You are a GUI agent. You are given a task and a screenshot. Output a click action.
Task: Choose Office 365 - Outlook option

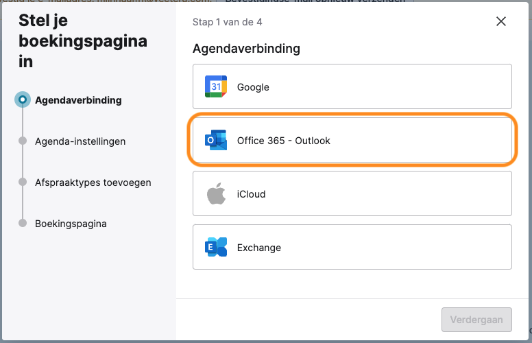point(352,140)
